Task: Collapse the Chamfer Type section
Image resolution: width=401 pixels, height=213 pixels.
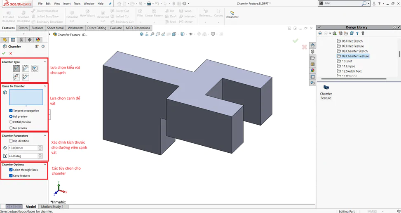Action: coord(45,62)
